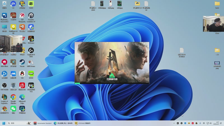Screen dimensions: 224x126
Task: Open the WeGame shortcut icon
Action: 31,39
